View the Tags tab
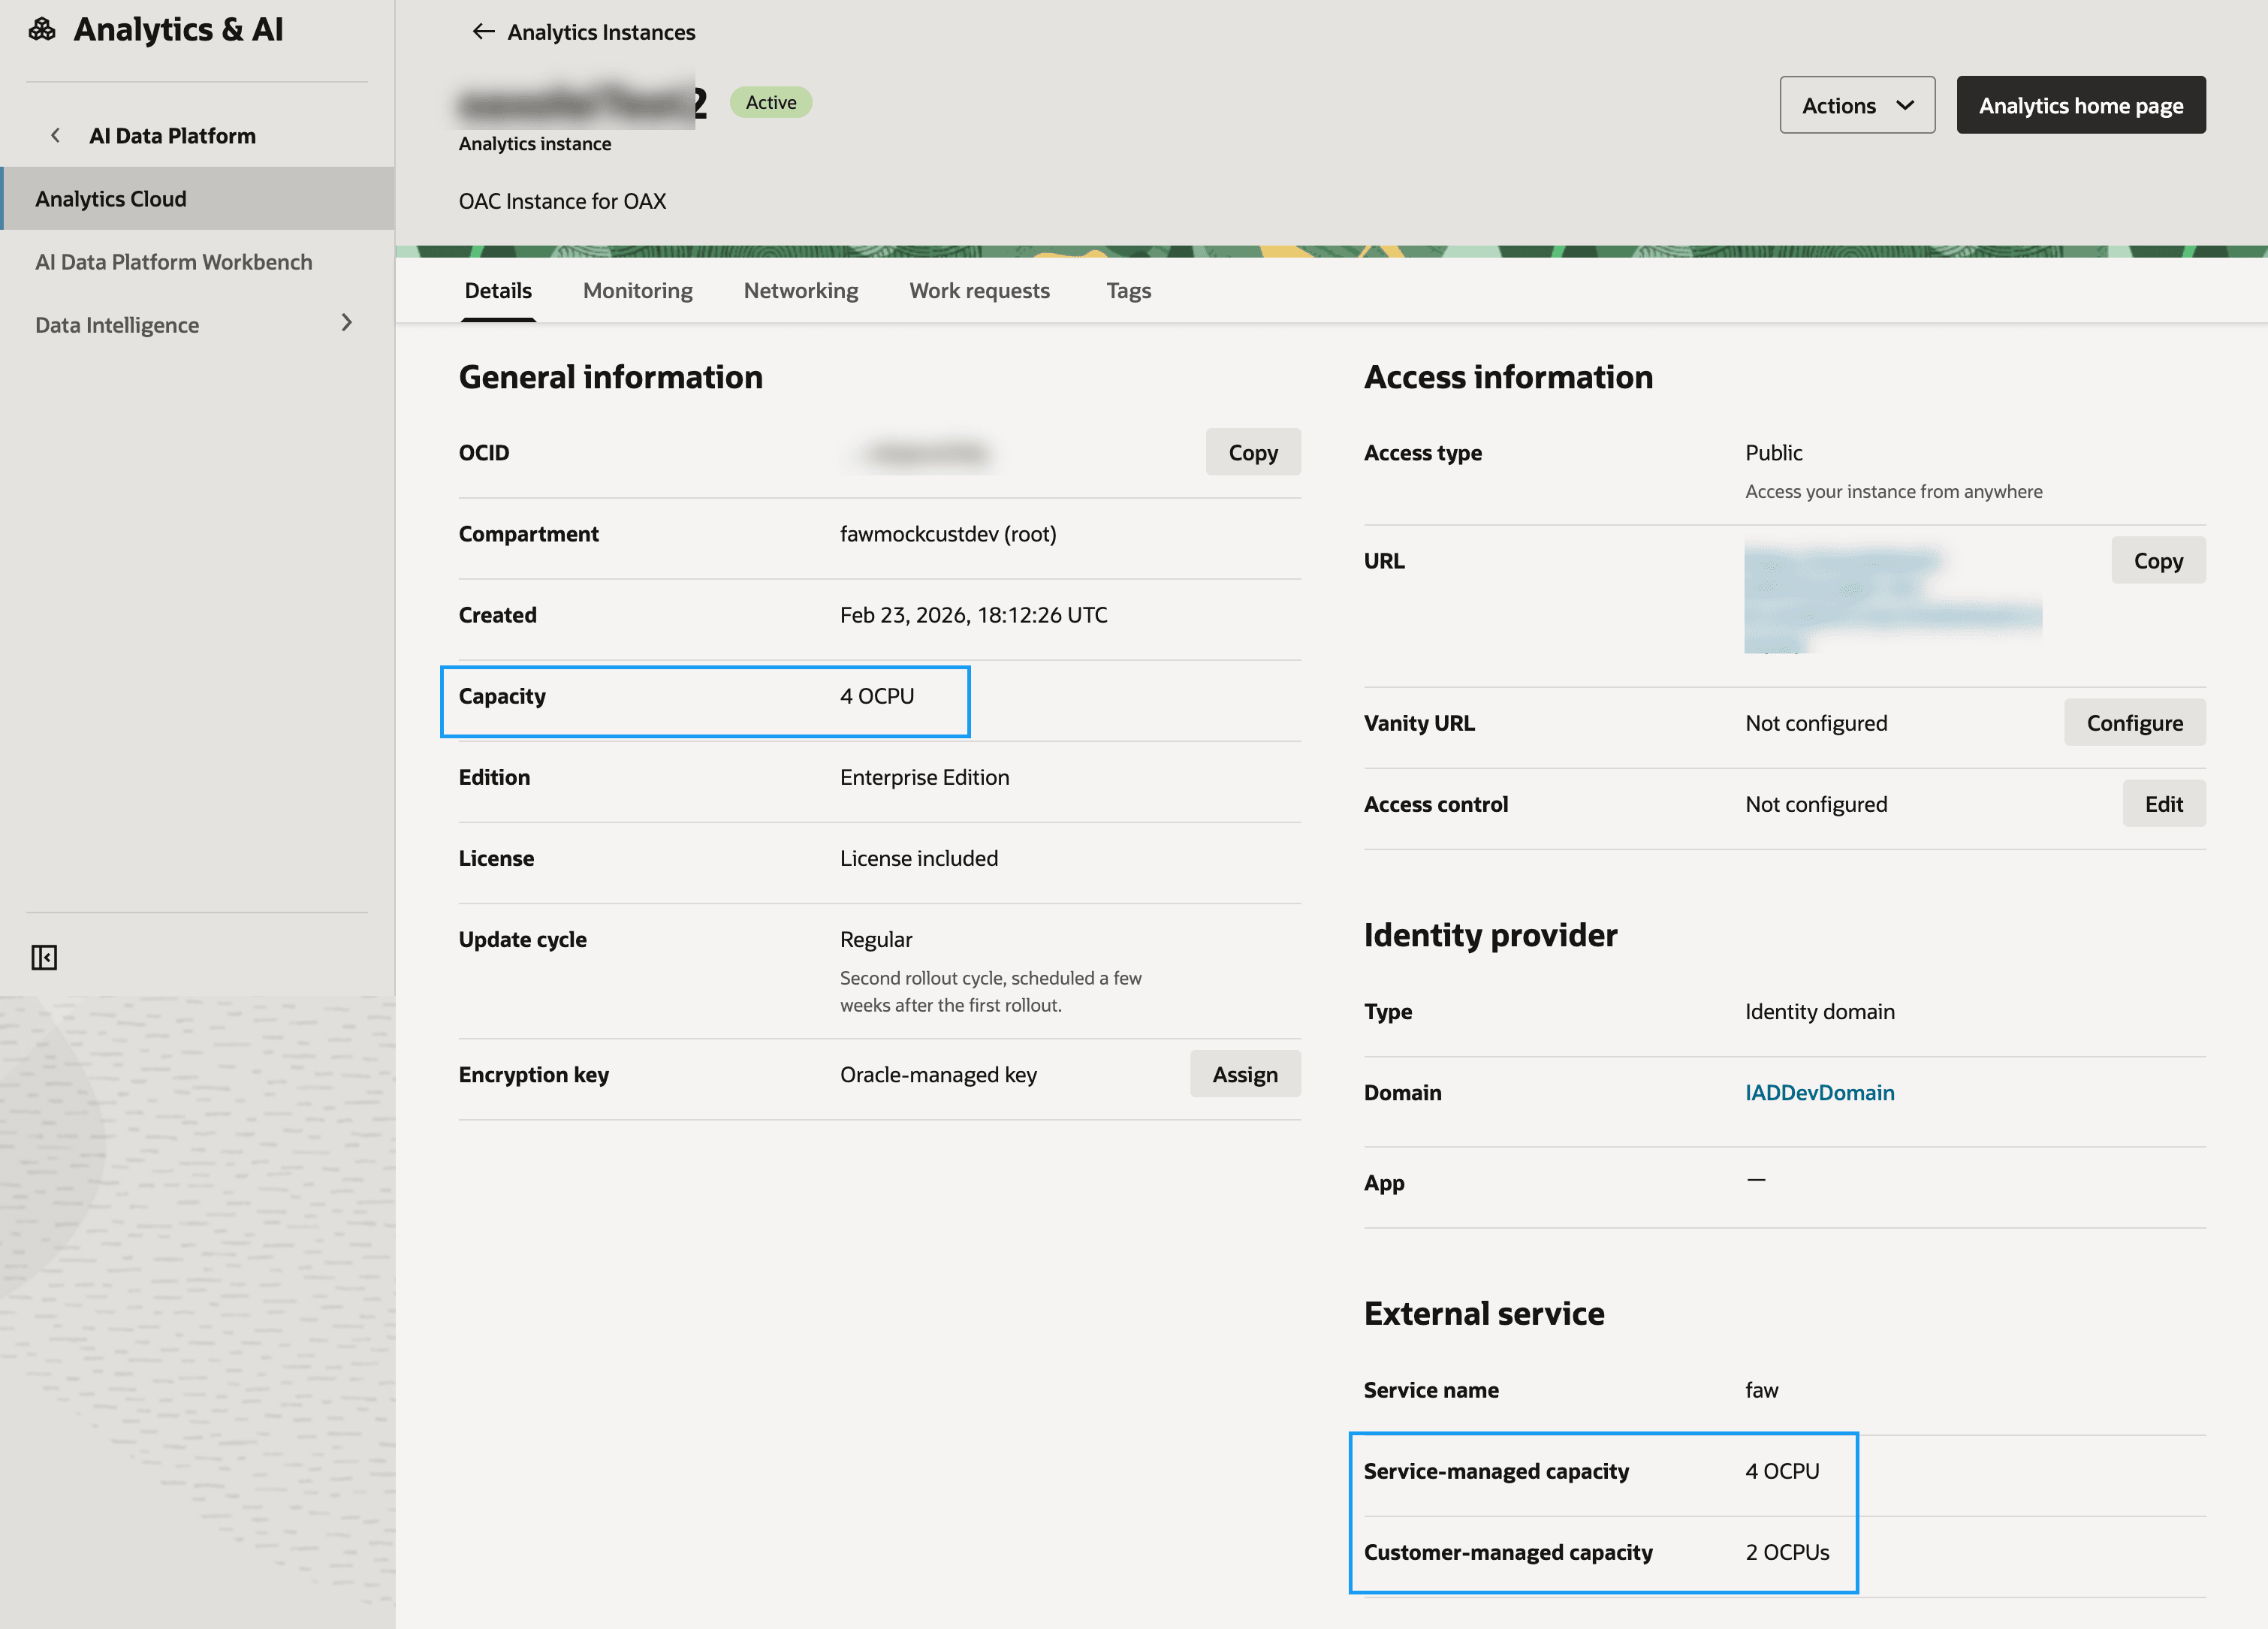The width and height of the screenshot is (2268, 1629). tap(1128, 290)
